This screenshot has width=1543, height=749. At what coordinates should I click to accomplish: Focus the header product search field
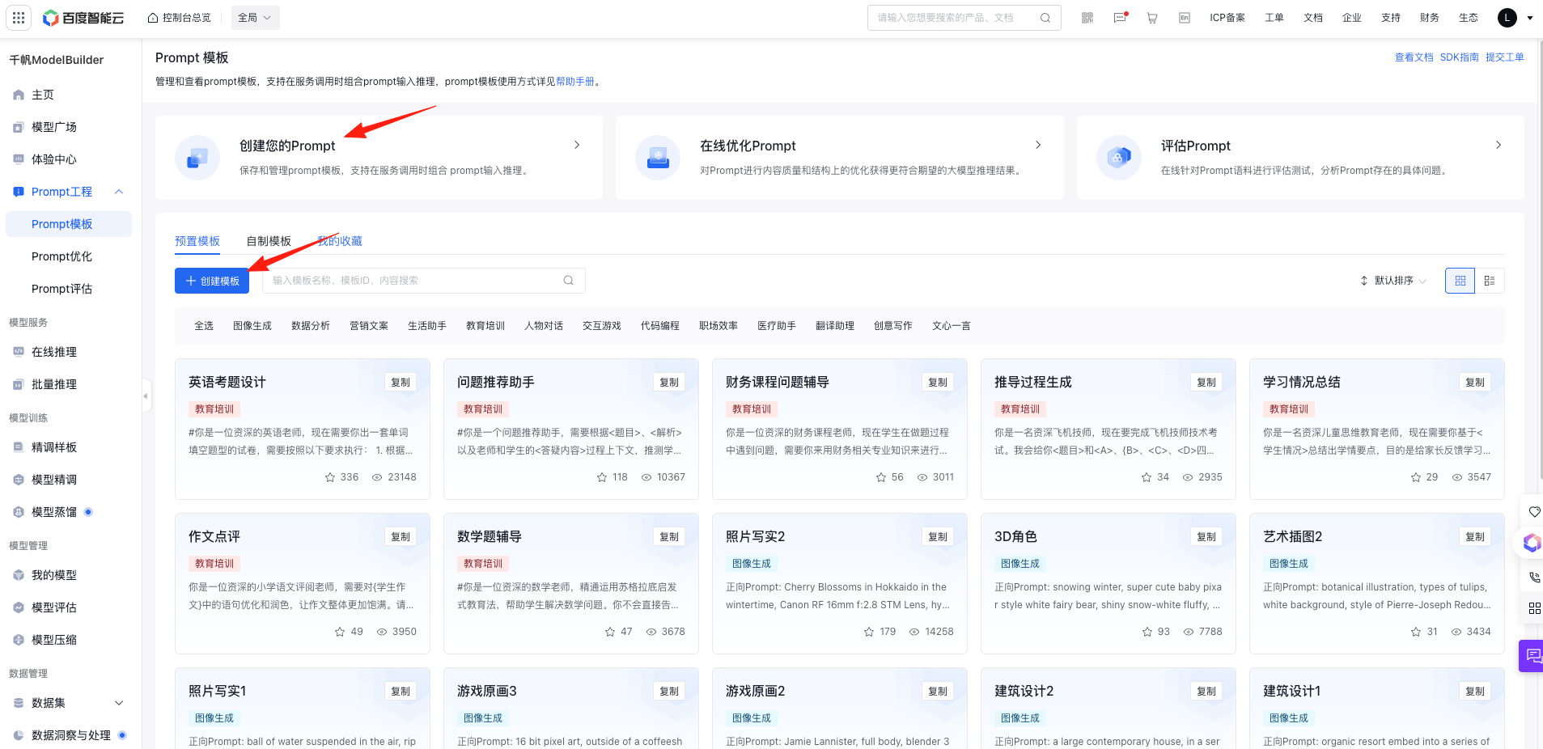pyautogui.click(x=964, y=18)
